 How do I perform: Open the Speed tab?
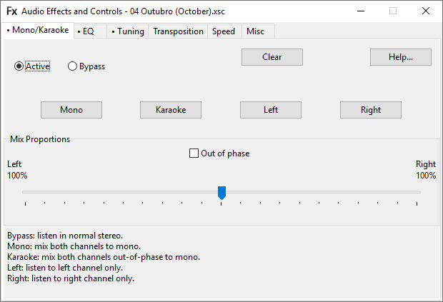[x=224, y=31]
